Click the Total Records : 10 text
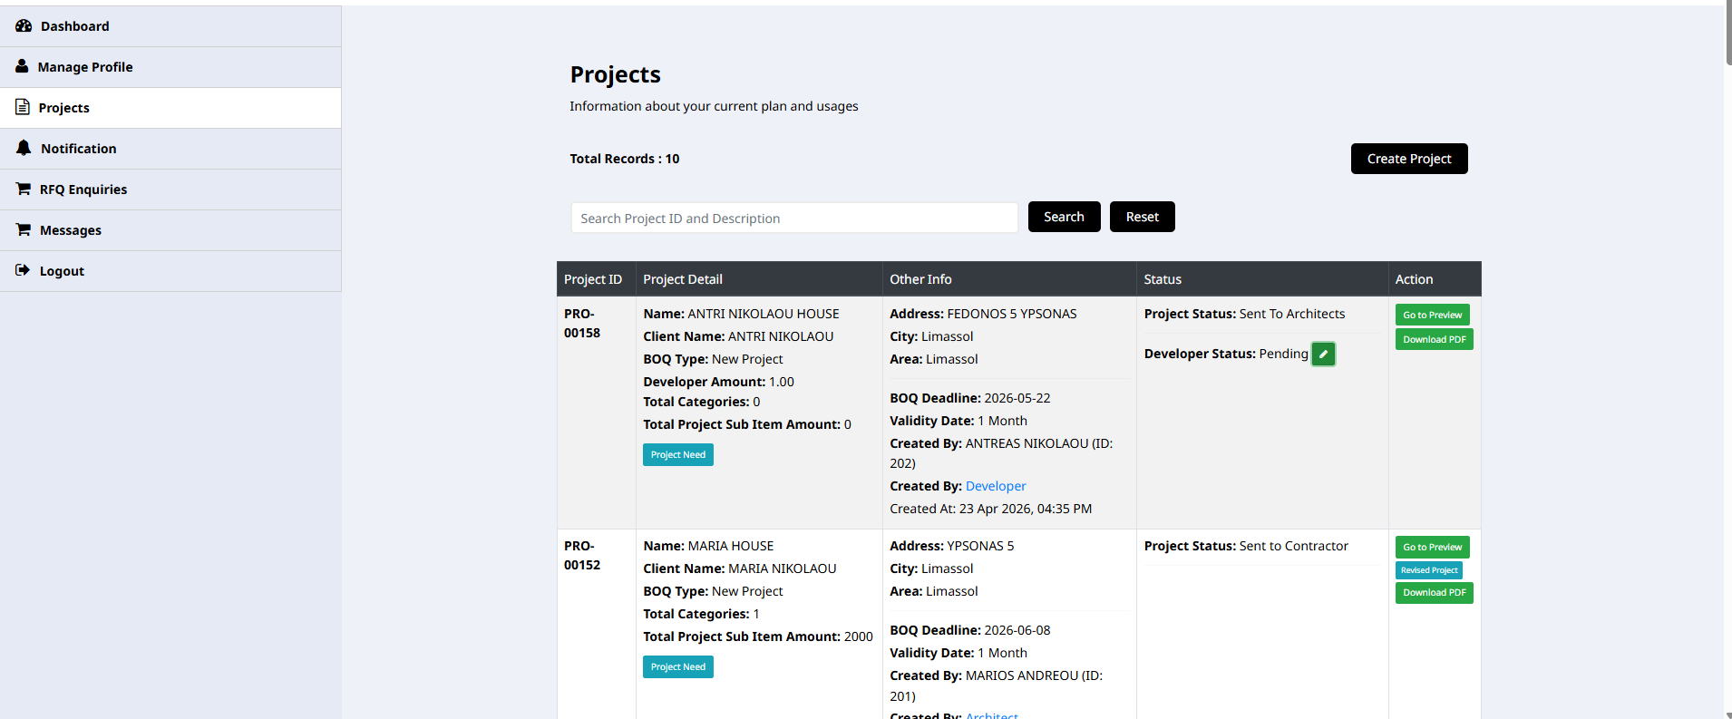The height and width of the screenshot is (719, 1732). pyautogui.click(x=625, y=159)
